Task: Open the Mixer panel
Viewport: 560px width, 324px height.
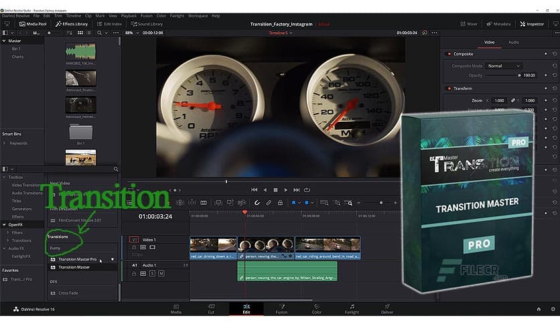Action: (x=469, y=24)
